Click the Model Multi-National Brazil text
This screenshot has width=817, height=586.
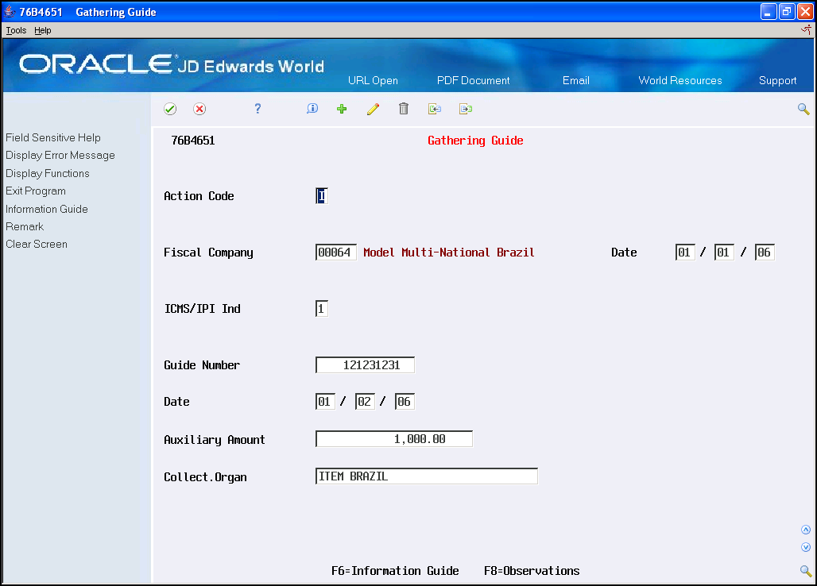pos(448,253)
